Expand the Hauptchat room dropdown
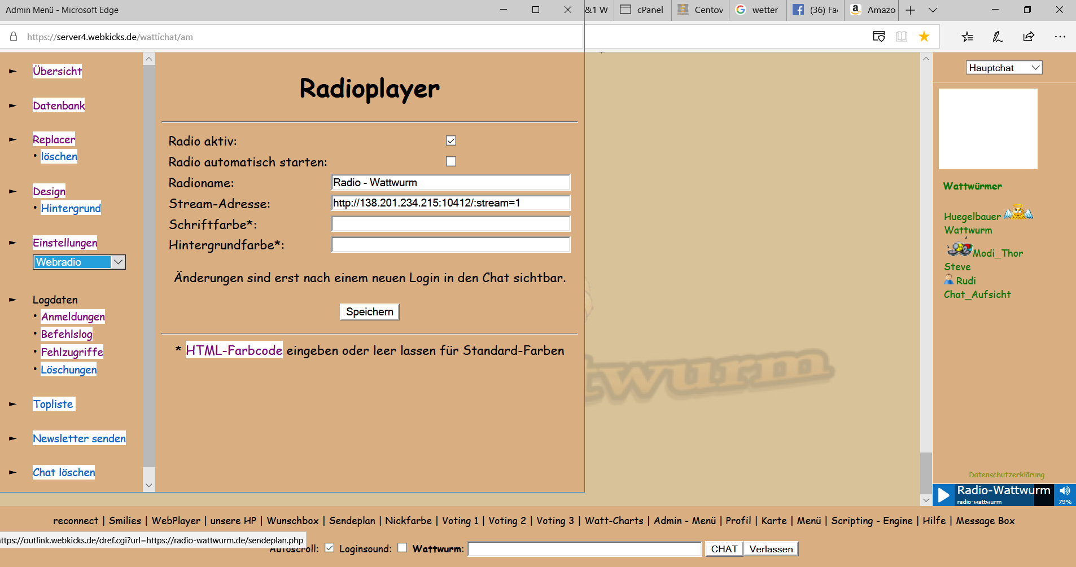1076x567 pixels. [x=1004, y=68]
